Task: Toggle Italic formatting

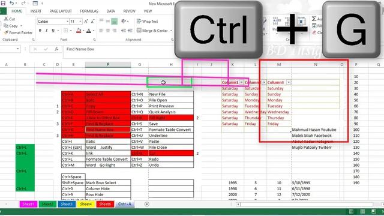Action: 46,31
